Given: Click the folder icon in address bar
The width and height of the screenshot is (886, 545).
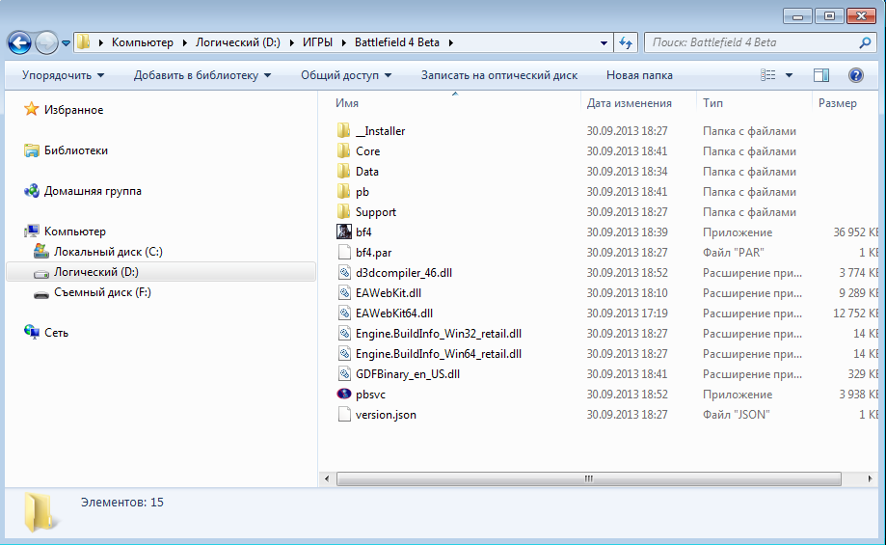Looking at the screenshot, I should click(x=84, y=42).
